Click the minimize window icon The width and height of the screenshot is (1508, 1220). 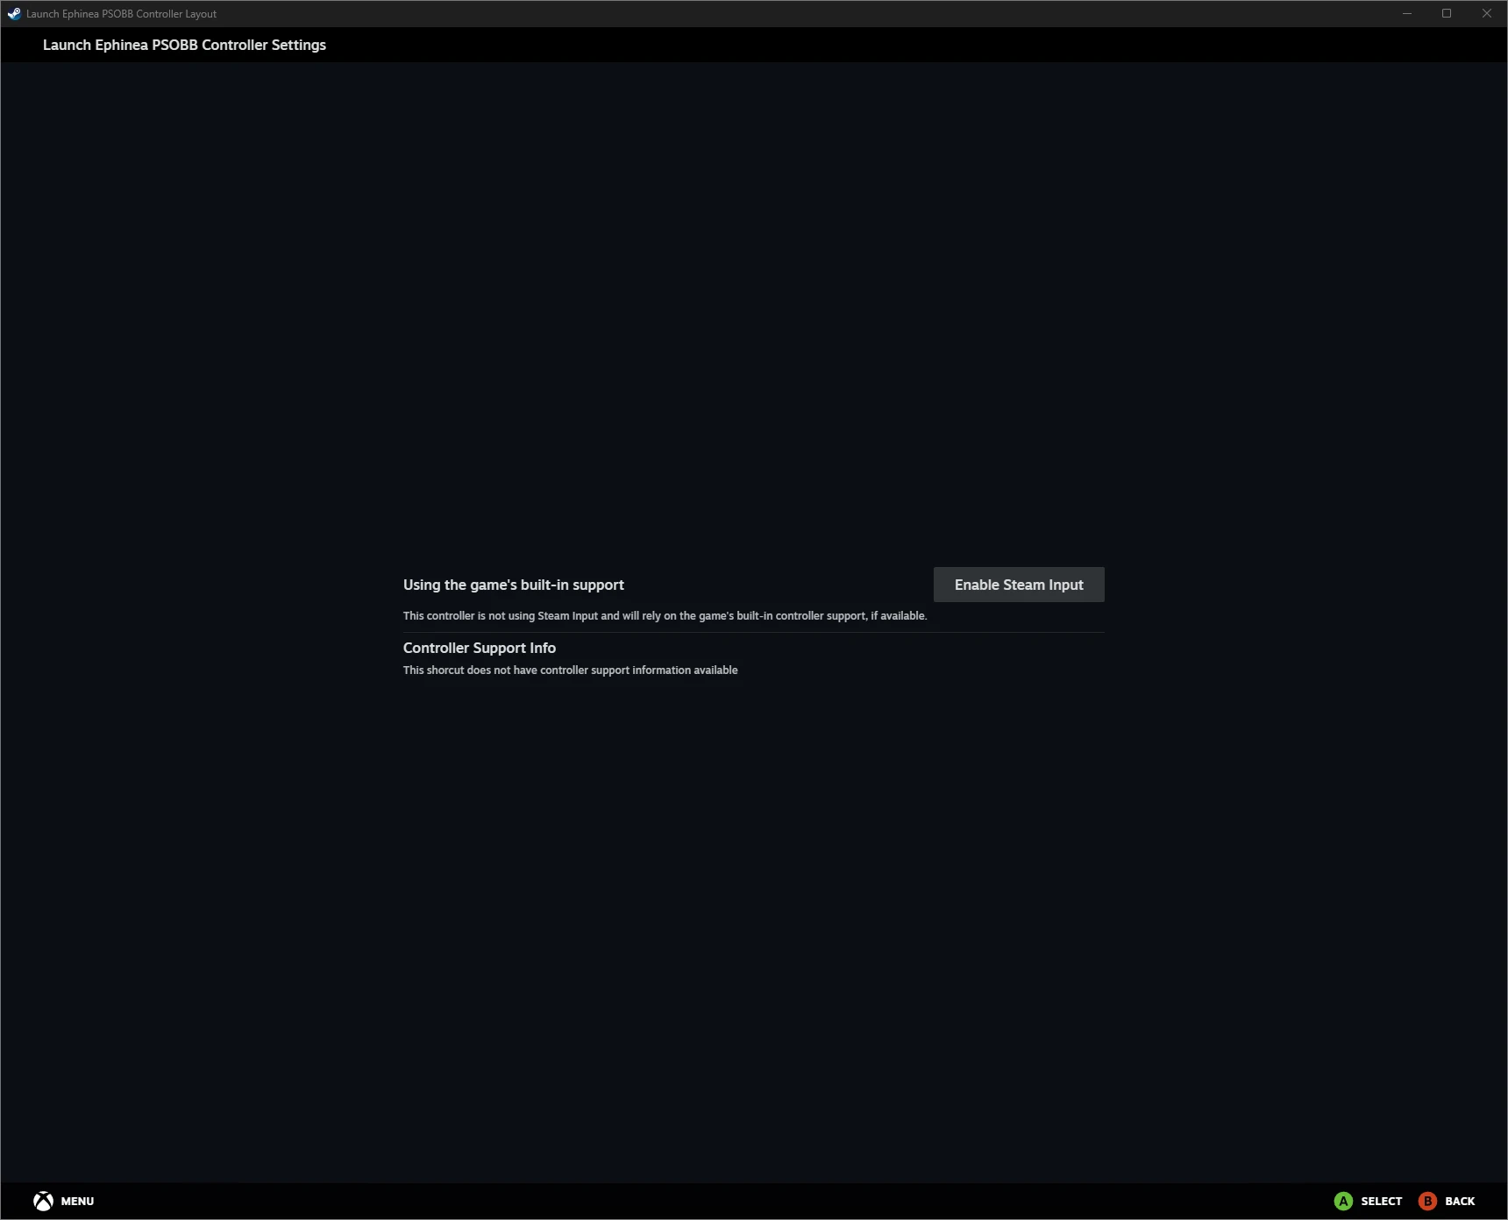coord(1406,13)
